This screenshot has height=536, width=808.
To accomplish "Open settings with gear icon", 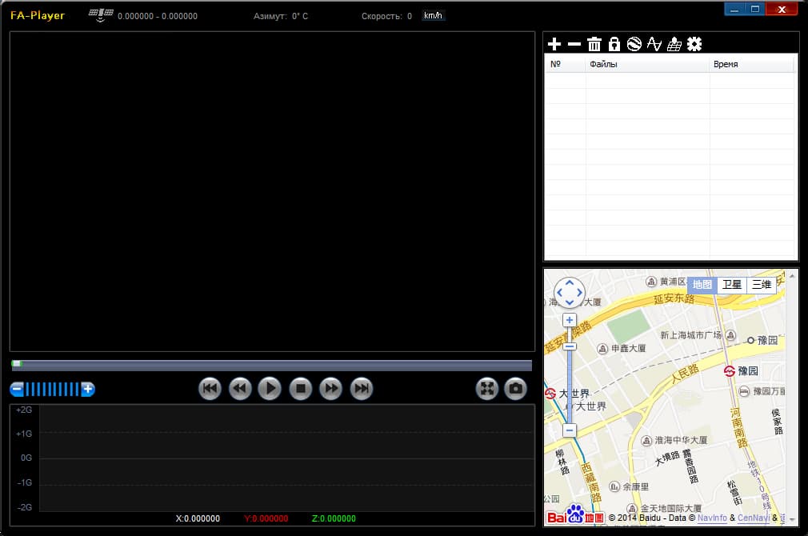I will (x=694, y=44).
